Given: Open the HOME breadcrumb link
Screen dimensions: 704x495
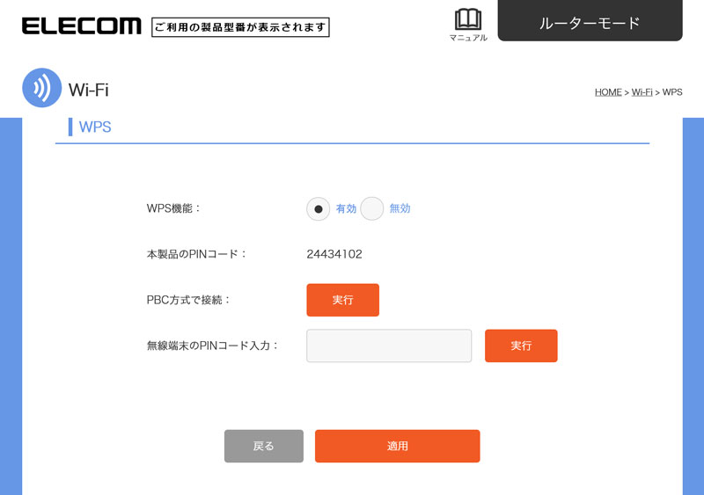Looking at the screenshot, I should click(608, 92).
